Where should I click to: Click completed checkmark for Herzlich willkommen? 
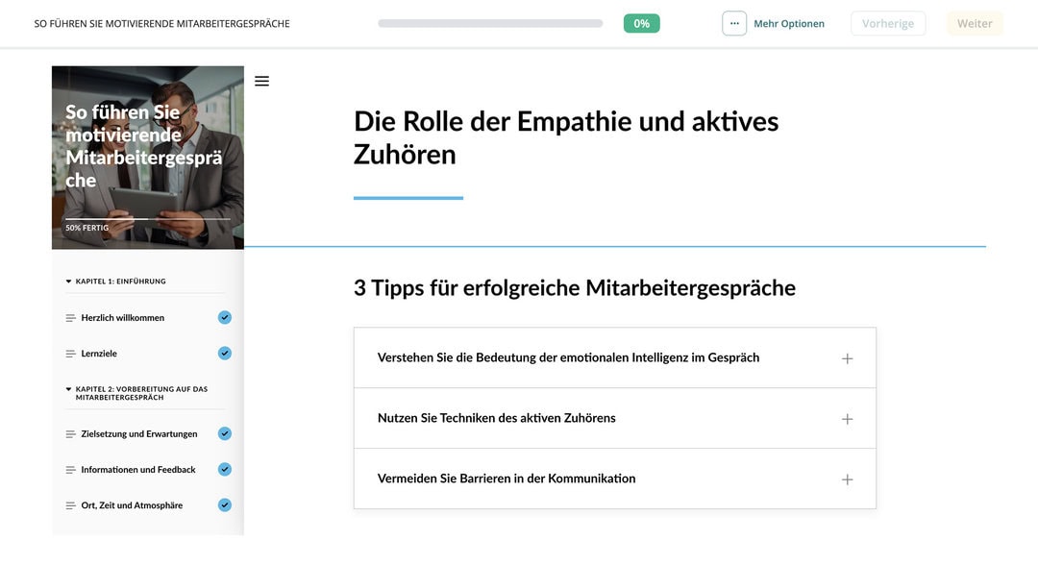click(x=225, y=318)
